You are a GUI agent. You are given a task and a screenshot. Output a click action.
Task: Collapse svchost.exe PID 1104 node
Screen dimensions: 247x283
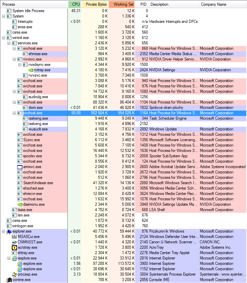(x=14, y=102)
